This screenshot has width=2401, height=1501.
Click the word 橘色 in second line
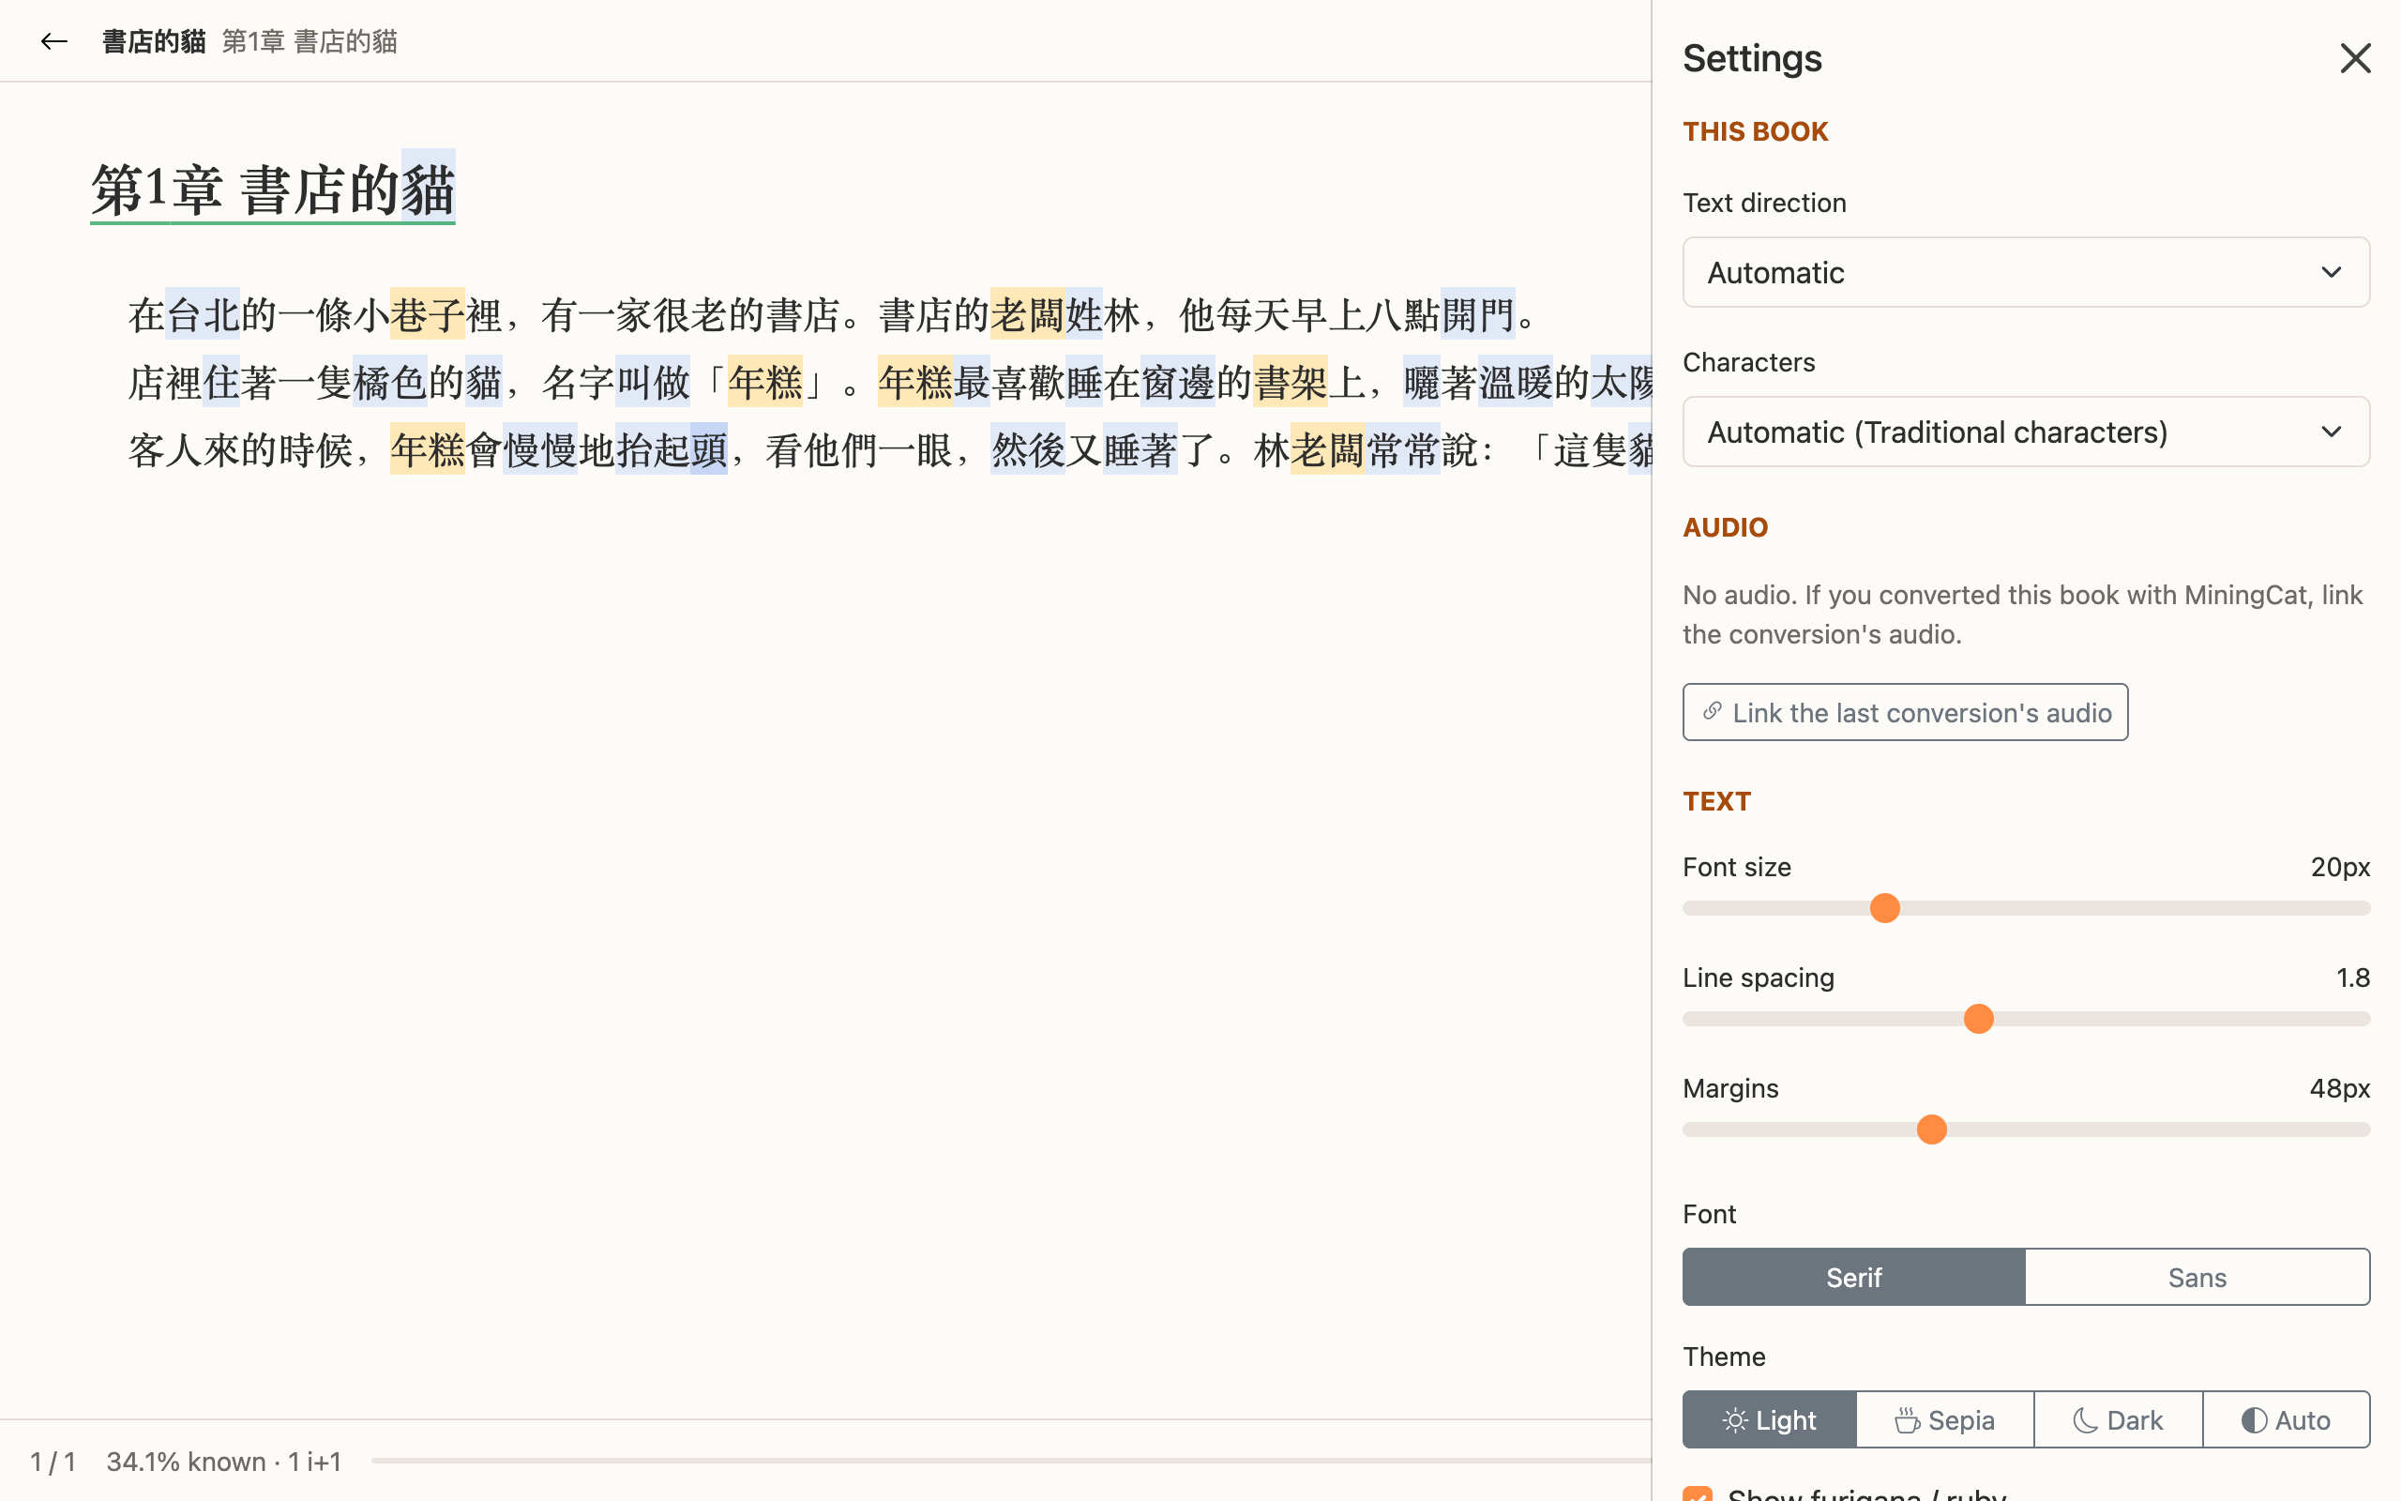click(390, 382)
